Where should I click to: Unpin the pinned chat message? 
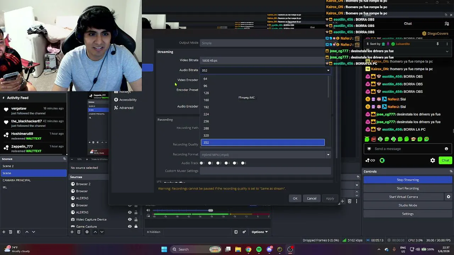(x=438, y=44)
